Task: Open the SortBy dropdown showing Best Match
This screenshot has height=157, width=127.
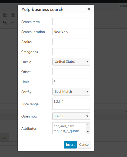Action: pyautogui.click(x=71, y=91)
